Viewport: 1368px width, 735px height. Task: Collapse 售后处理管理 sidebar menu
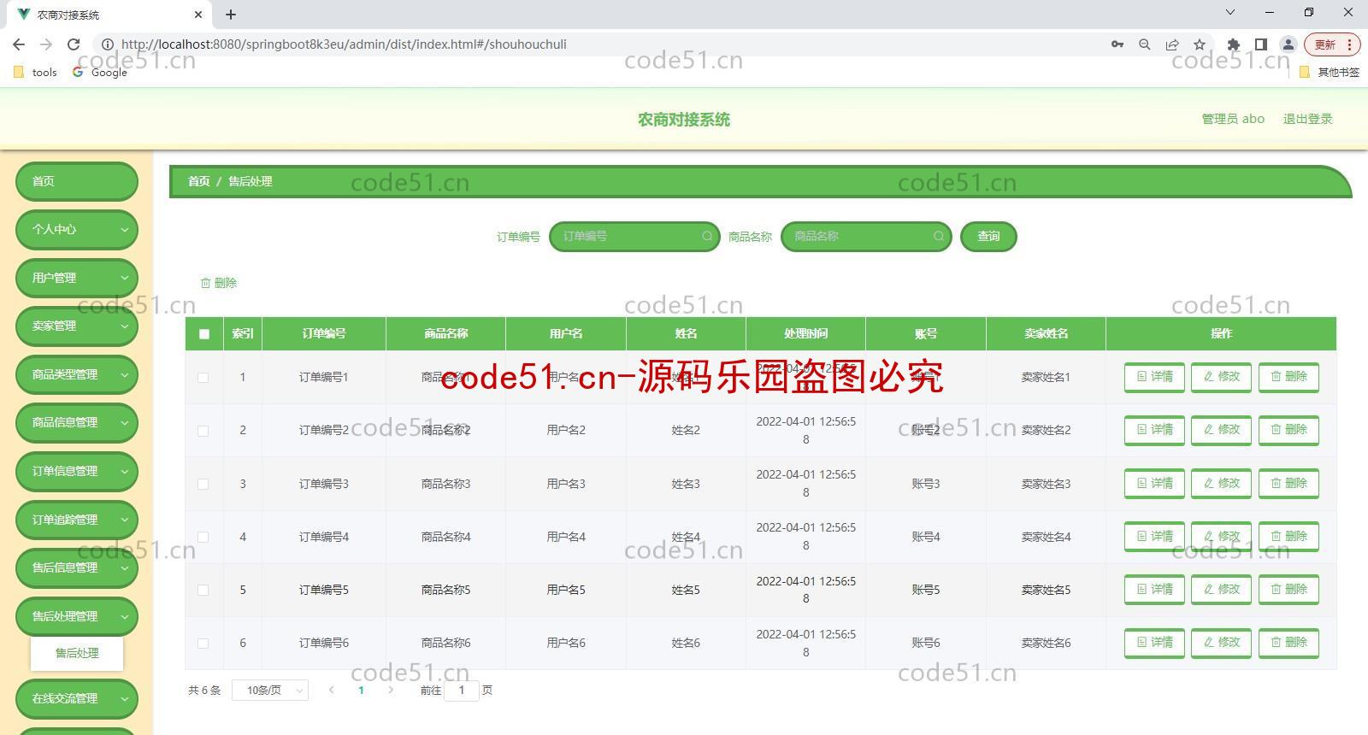(77, 616)
